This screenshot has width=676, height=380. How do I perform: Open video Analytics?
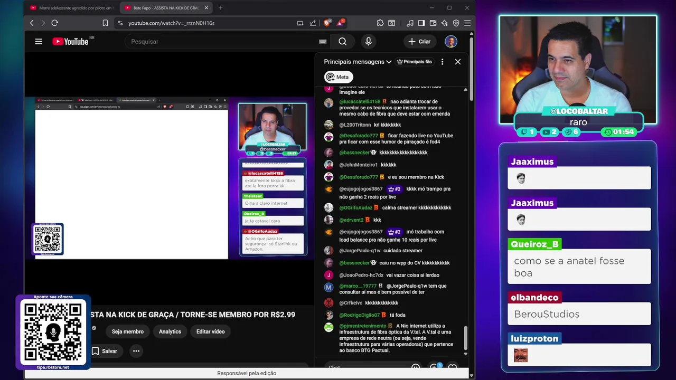(170, 331)
